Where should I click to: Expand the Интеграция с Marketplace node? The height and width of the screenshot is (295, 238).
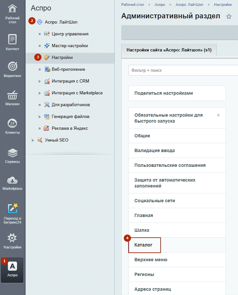(40, 93)
